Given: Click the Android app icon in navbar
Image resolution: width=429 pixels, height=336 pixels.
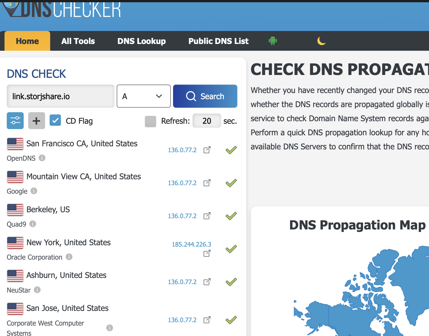Looking at the screenshot, I should click(x=273, y=41).
